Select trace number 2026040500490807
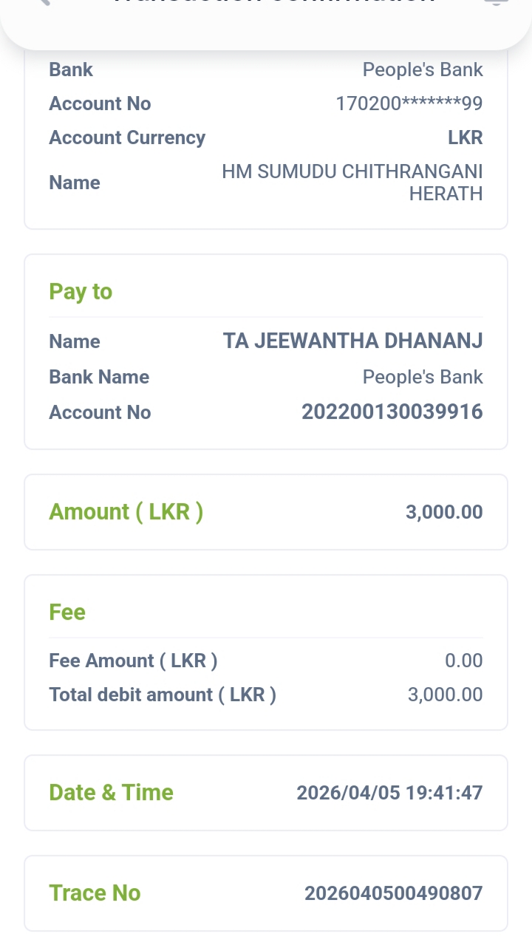The height and width of the screenshot is (945, 532). tap(393, 893)
